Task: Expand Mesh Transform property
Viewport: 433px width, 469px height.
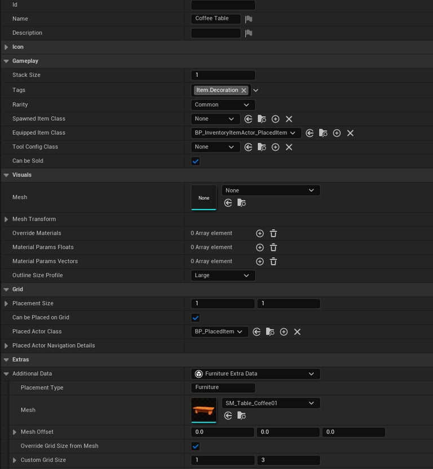Action: [6, 220]
